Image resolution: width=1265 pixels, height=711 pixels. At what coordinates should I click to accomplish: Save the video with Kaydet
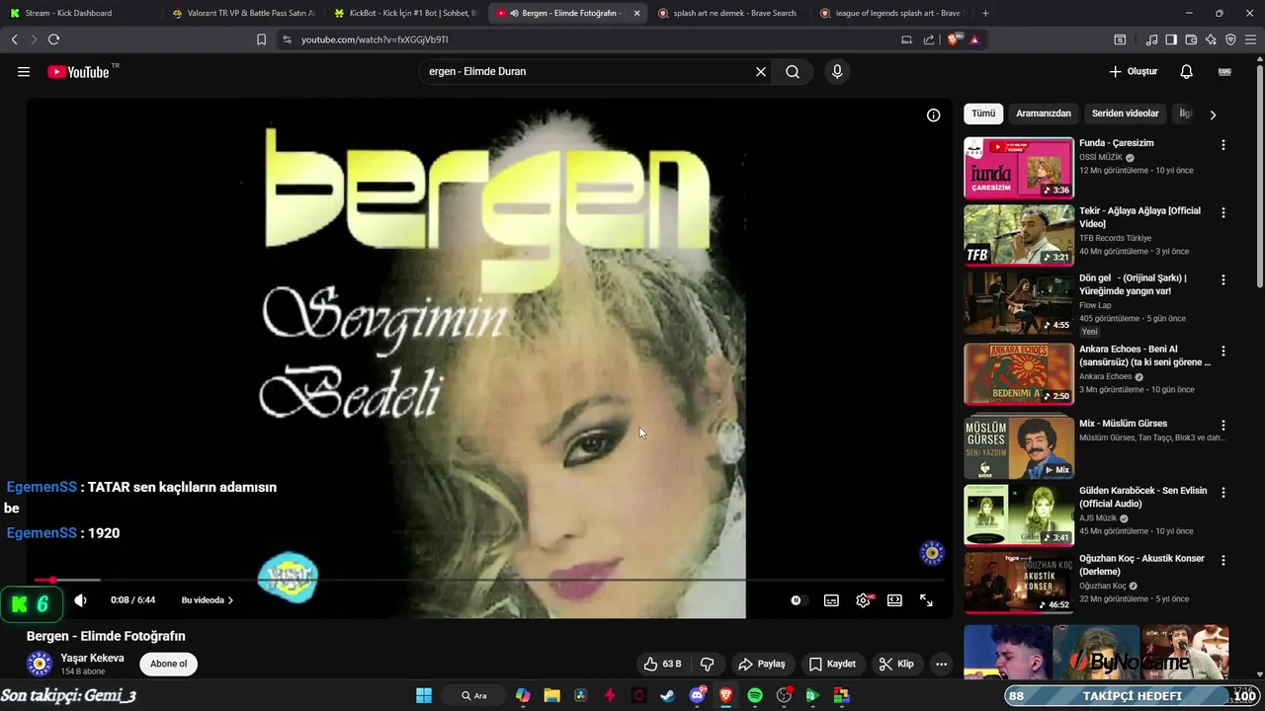(x=832, y=664)
